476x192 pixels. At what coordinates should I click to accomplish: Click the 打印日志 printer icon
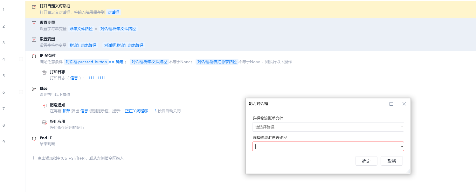[44, 72]
